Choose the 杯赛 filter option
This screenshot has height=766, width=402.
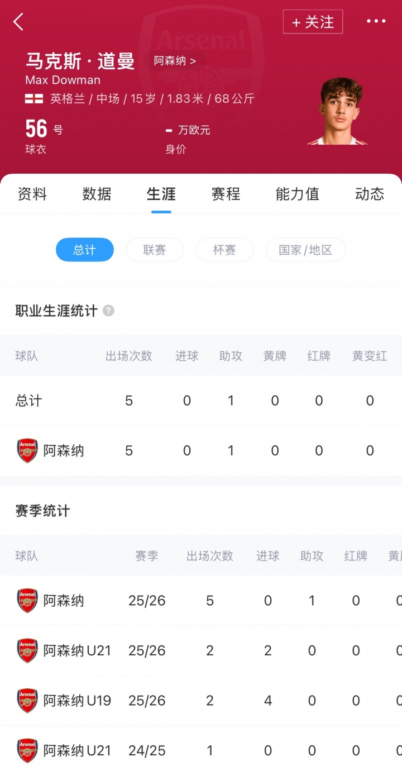[x=224, y=250]
